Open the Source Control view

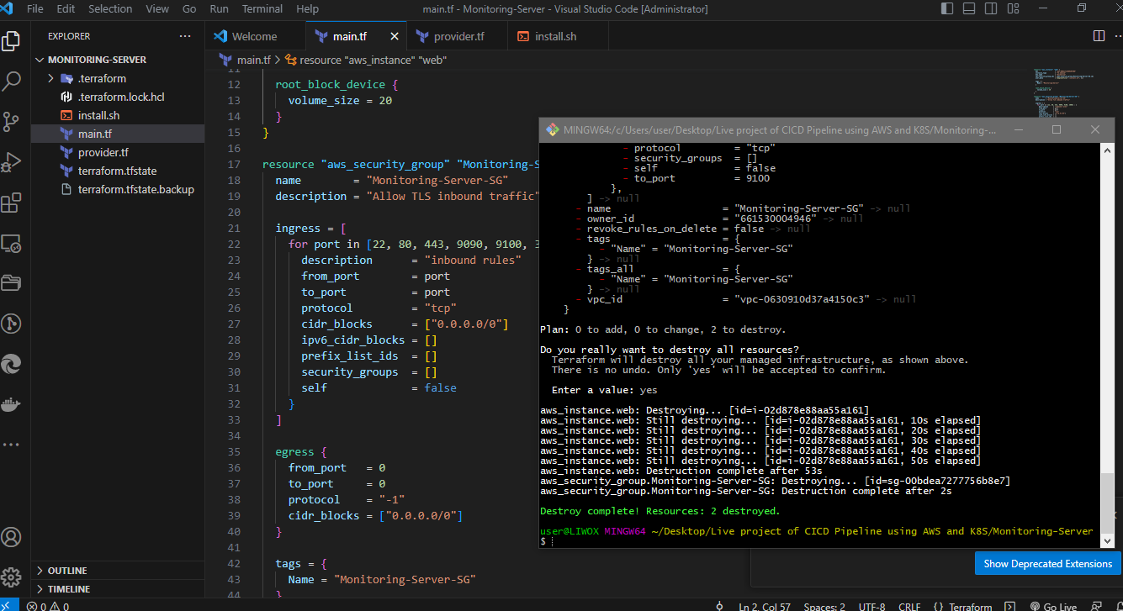(12, 122)
